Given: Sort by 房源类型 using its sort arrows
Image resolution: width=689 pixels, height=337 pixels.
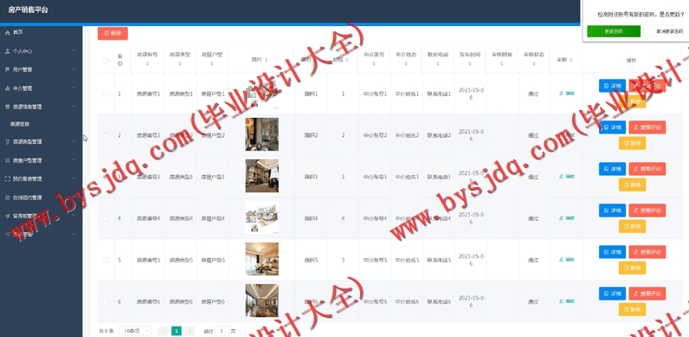Looking at the screenshot, I should click(180, 64).
